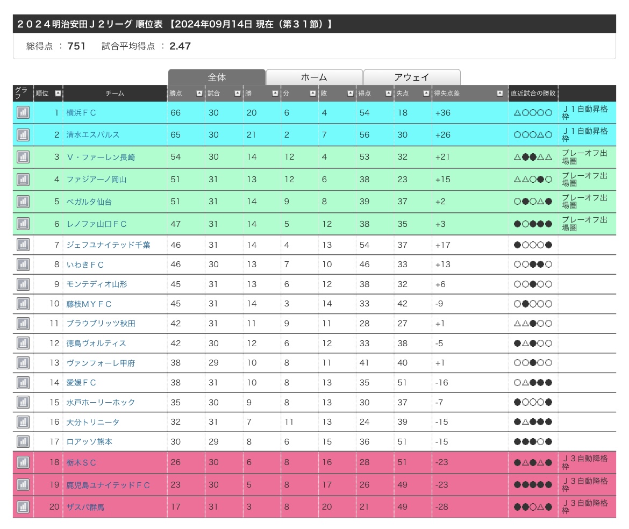Sort table by 試合 column arrow
The height and width of the screenshot is (529, 629).
tap(238, 94)
